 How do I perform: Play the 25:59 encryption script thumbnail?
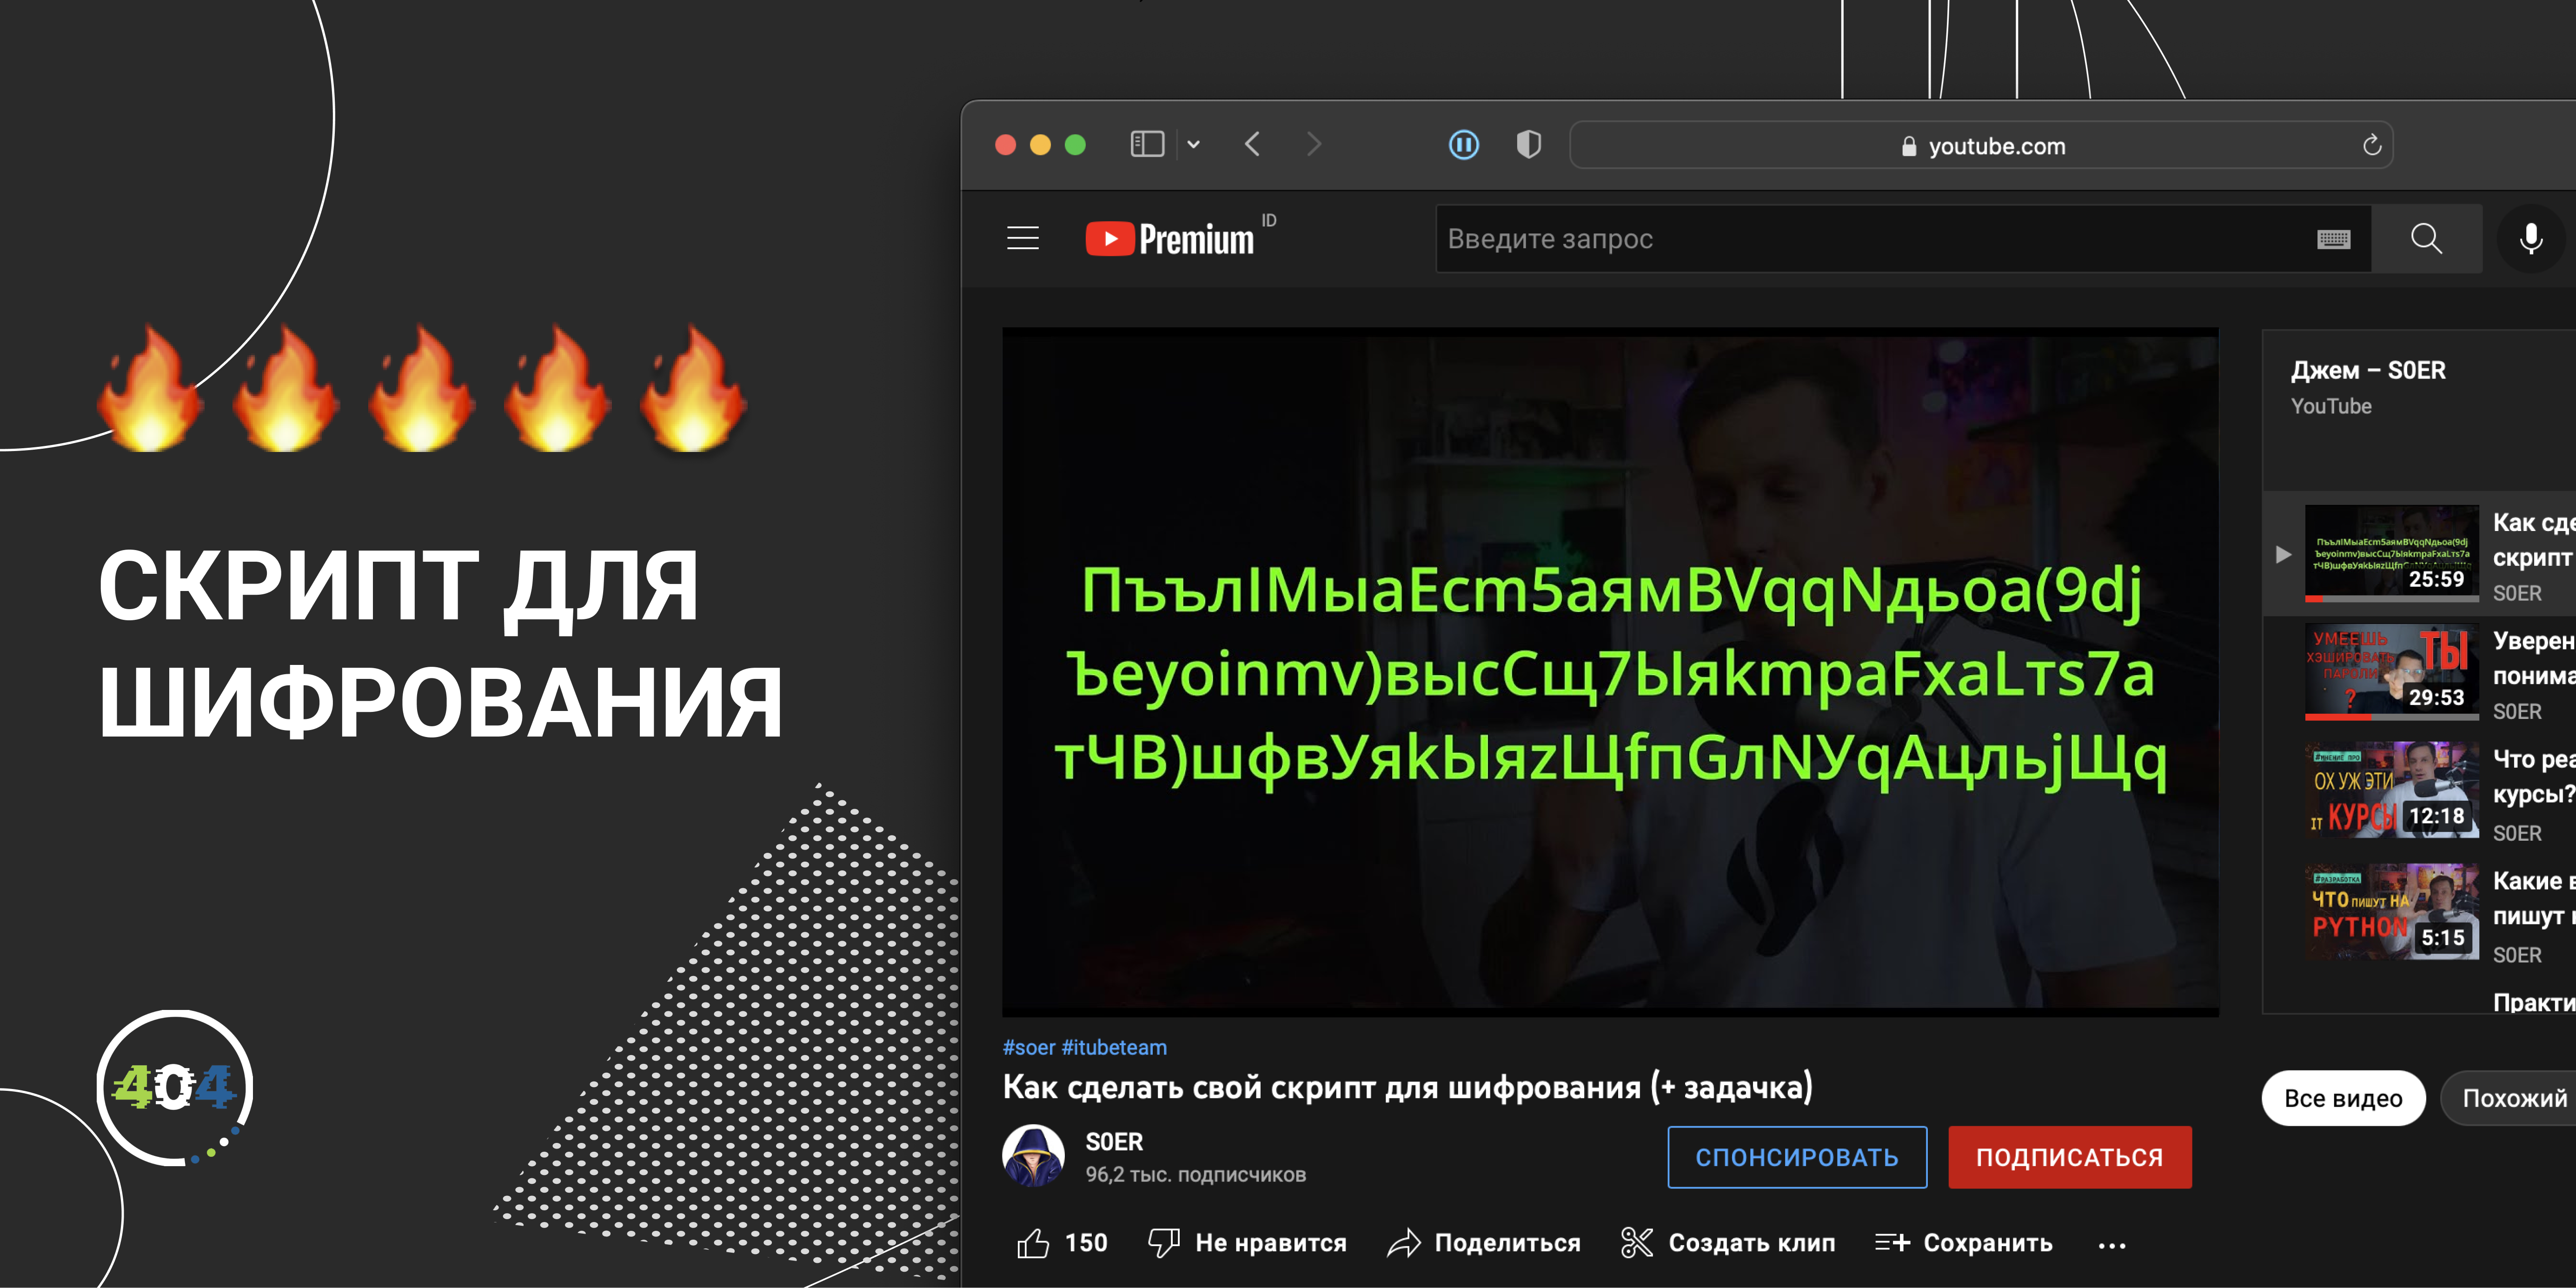(2391, 552)
